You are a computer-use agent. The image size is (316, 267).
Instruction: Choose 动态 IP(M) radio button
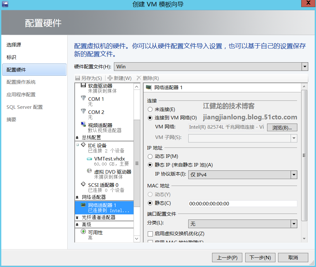pos(150,156)
